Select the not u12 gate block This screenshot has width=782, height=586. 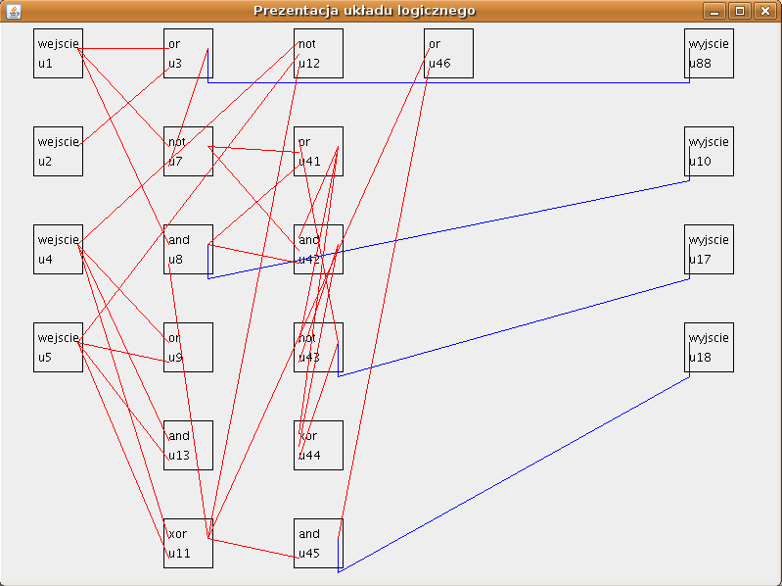[319, 54]
